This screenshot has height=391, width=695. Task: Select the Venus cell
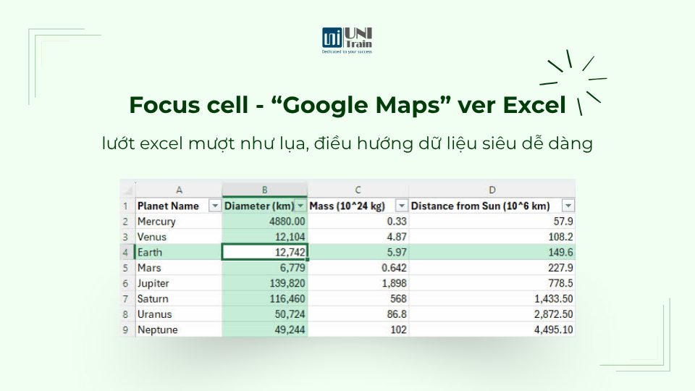179,237
